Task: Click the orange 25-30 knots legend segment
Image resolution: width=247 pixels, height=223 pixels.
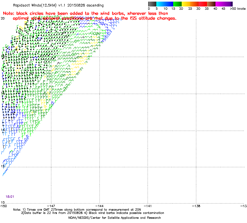Action: [x=194, y=4]
